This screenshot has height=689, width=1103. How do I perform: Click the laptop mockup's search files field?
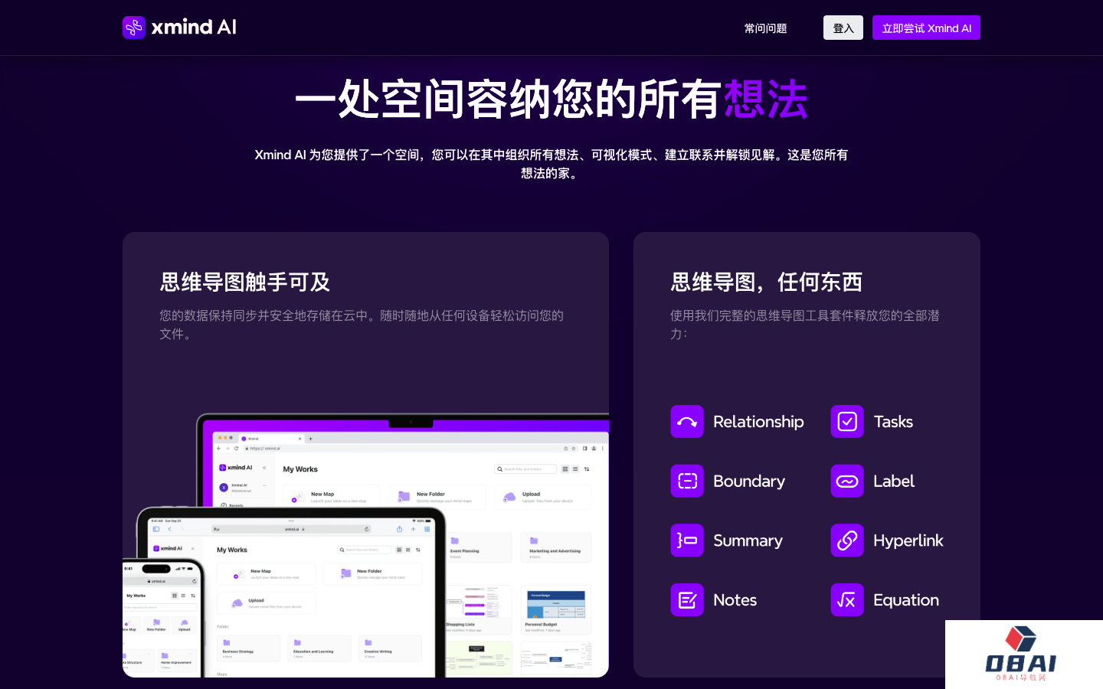point(525,469)
